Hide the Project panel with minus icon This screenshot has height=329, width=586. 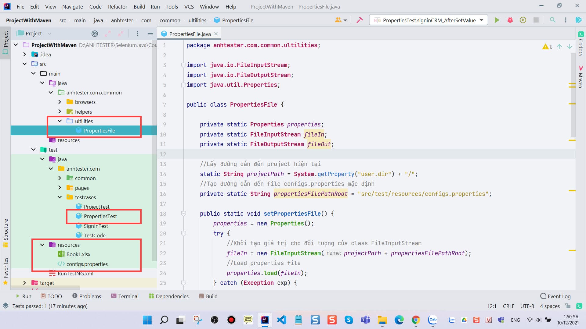click(x=150, y=34)
